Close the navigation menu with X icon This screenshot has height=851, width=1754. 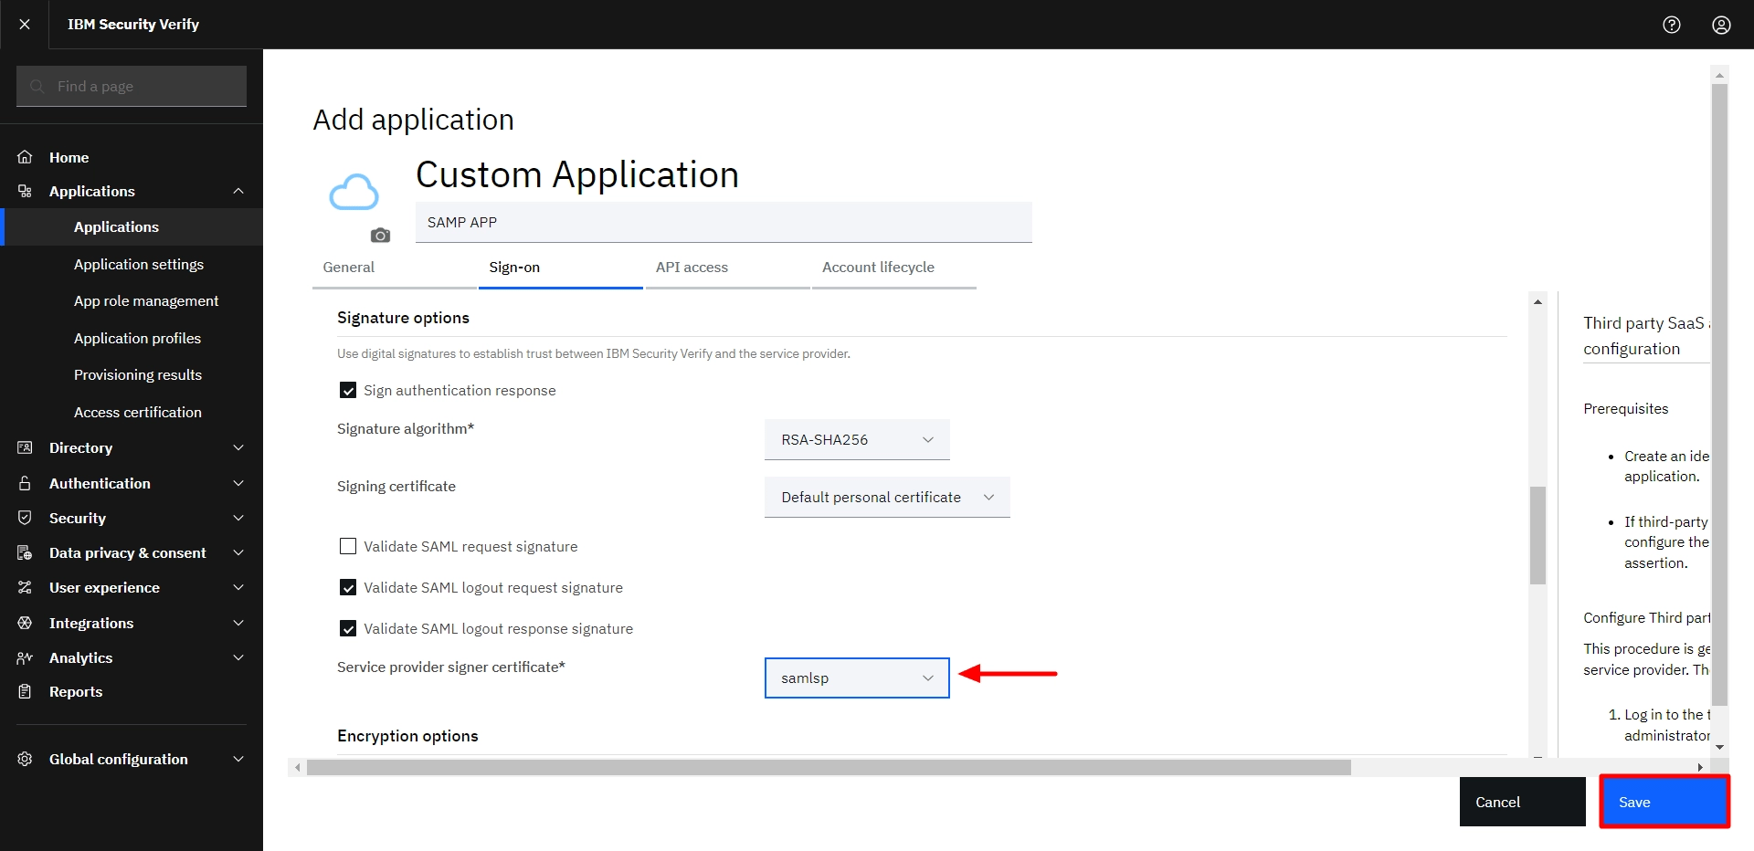(x=25, y=25)
